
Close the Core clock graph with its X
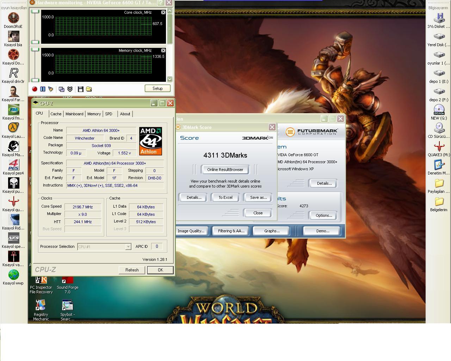tap(163, 12)
